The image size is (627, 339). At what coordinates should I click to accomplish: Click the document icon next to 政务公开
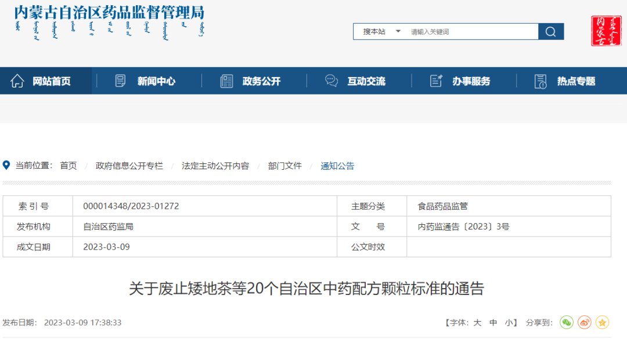coord(226,81)
